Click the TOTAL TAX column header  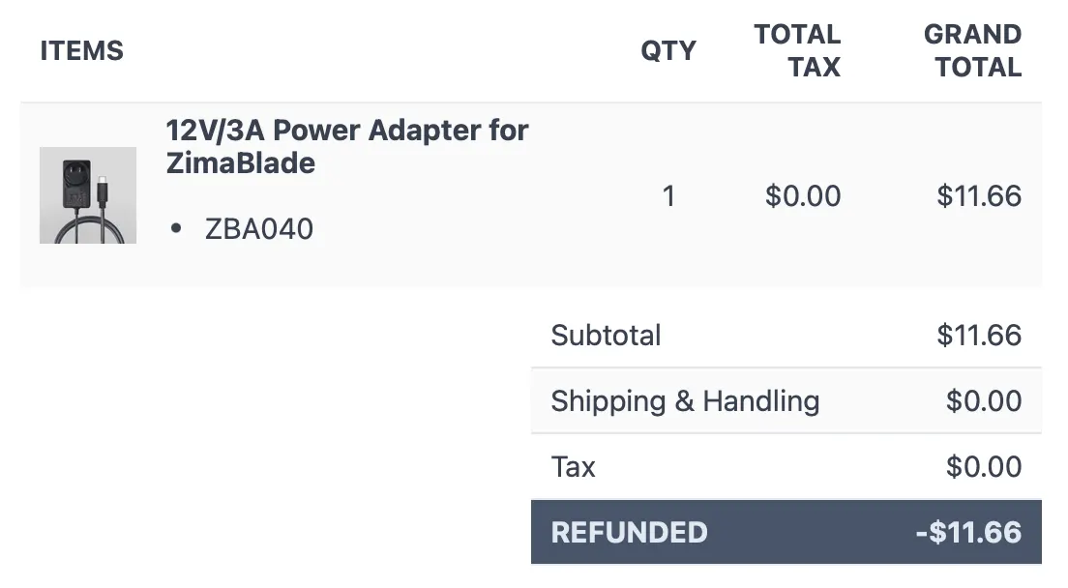797,50
